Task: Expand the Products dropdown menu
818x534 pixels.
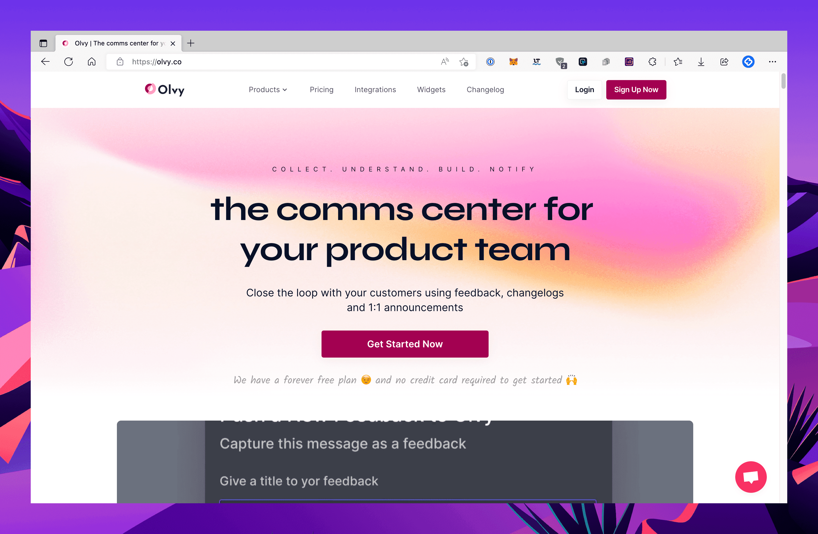Action: [267, 90]
